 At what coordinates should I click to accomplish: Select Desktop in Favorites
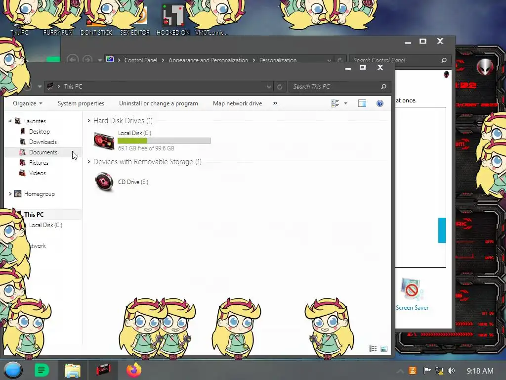(x=40, y=132)
